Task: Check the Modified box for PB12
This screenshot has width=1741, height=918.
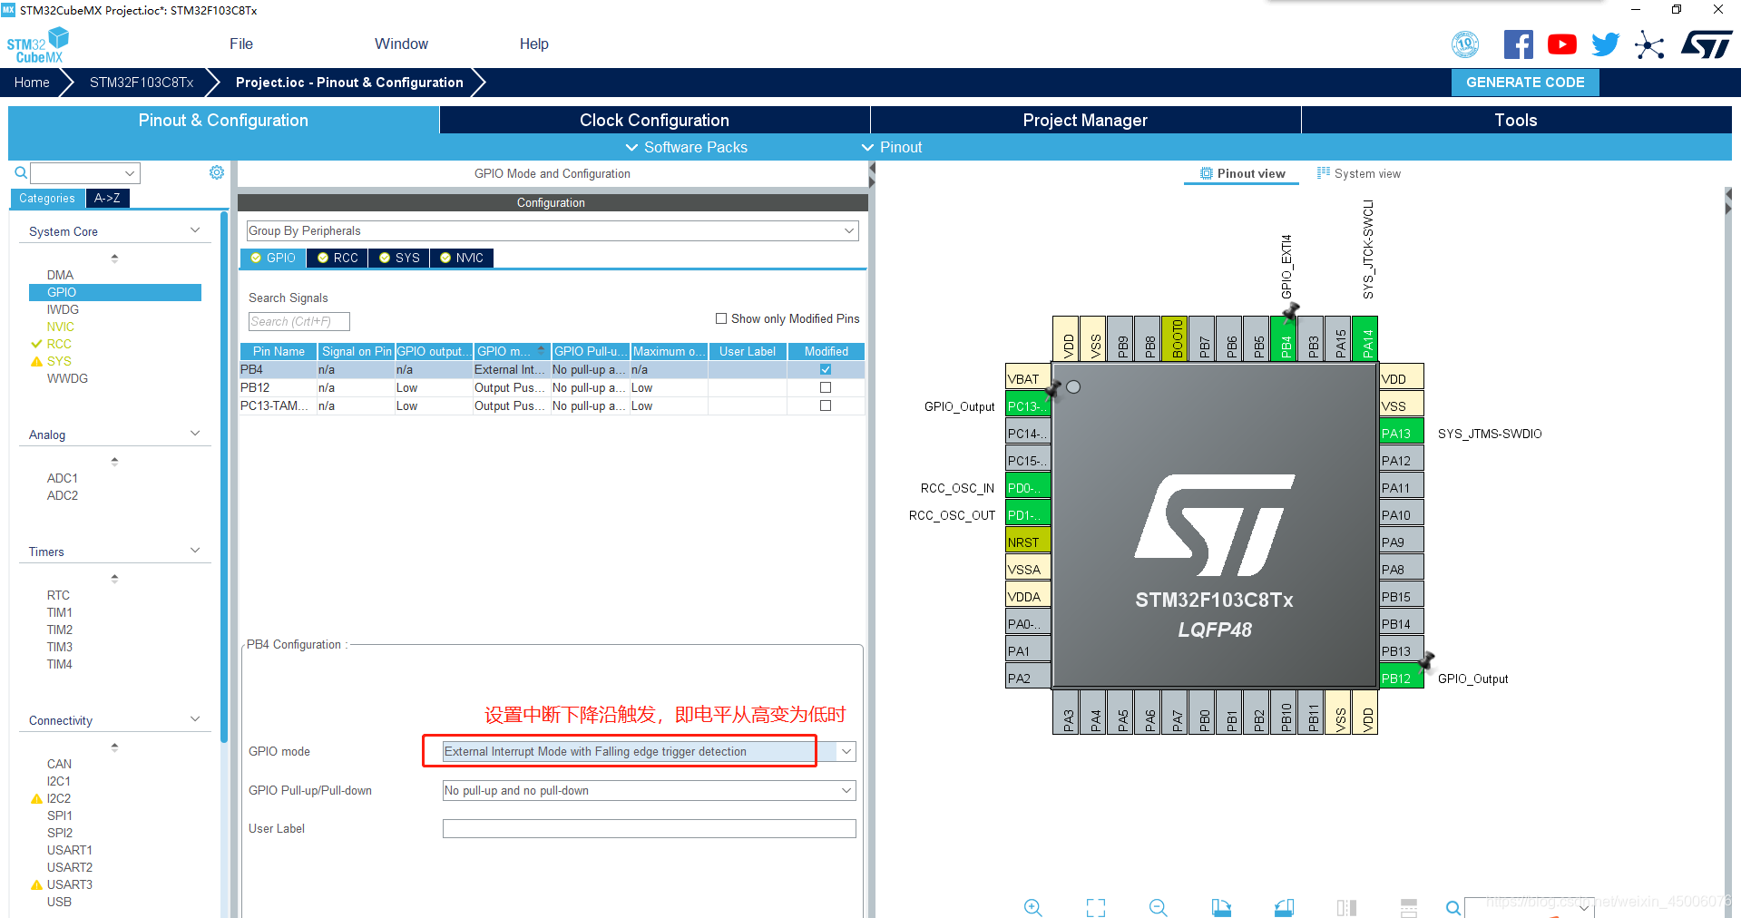Action: click(x=826, y=387)
